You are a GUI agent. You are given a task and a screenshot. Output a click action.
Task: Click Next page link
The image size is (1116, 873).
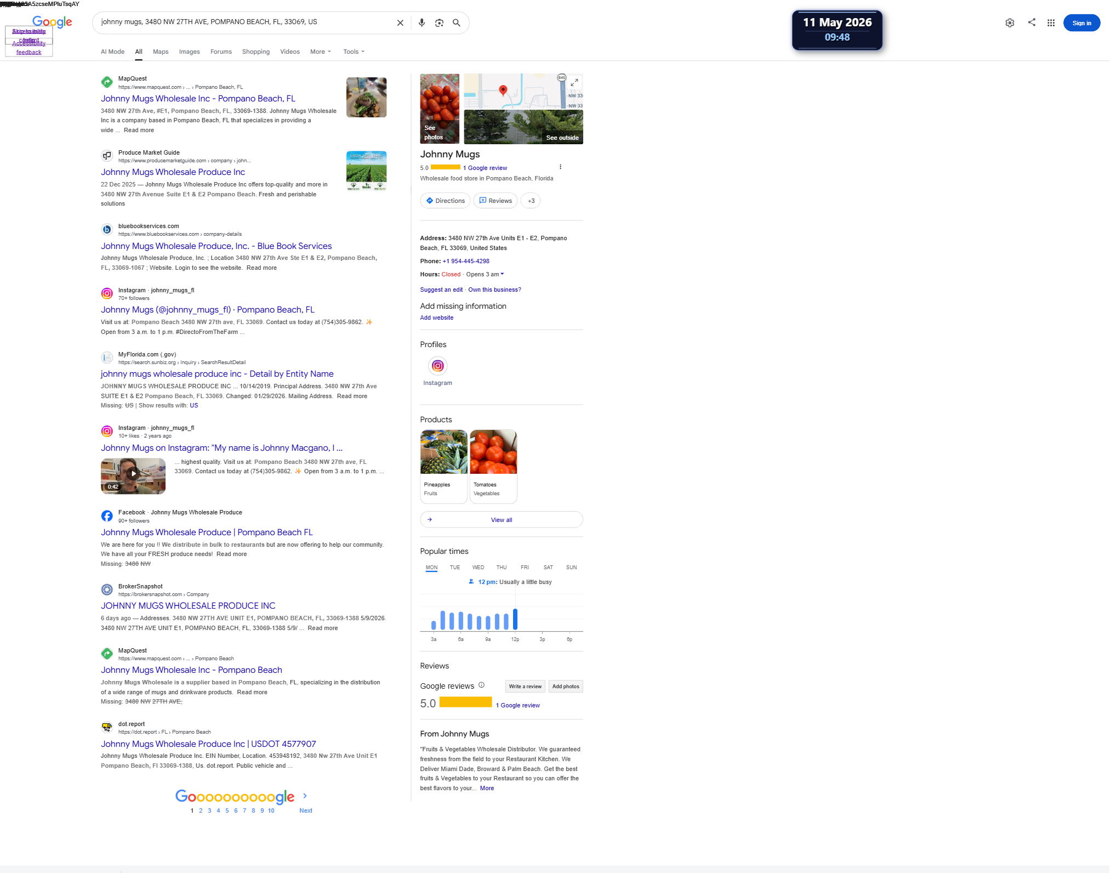pyautogui.click(x=306, y=810)
